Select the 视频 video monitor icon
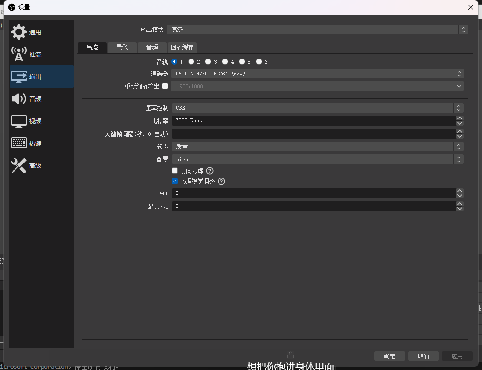The width and height of the screenshot is (482, 370). tap(19, 121)
